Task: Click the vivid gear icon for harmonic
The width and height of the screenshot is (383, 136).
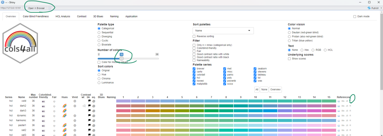Action: [x=75, y=120]
